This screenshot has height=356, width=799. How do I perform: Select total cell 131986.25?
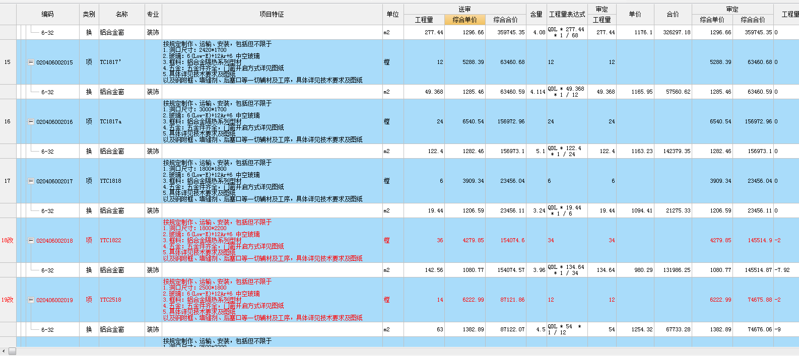(x=673, y=270)
